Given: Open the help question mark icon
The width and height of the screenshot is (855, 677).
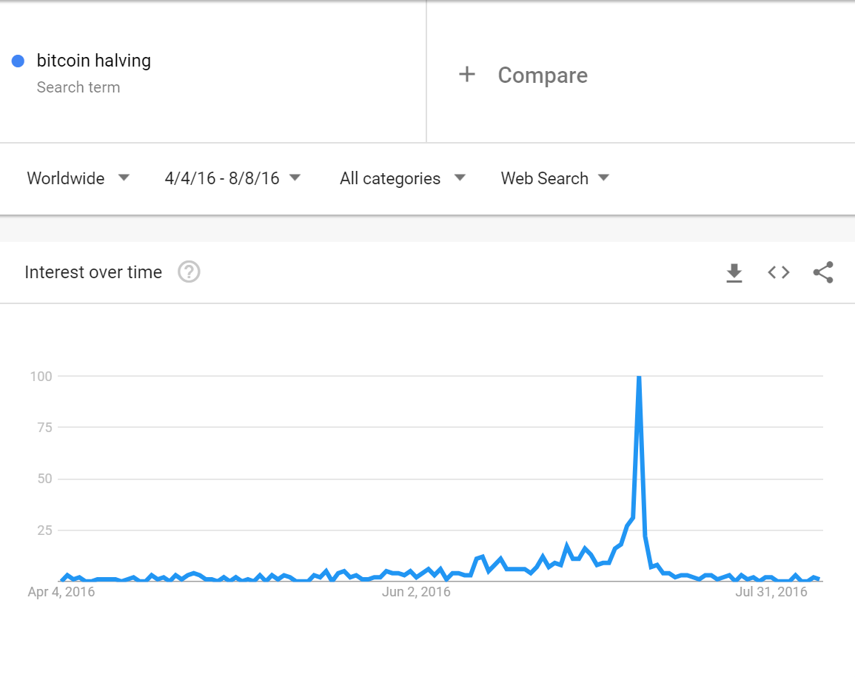Looking at the screenshot, I should pos(190,272).
